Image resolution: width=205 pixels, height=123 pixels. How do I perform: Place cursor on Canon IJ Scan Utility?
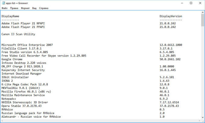tap(18, 34)
